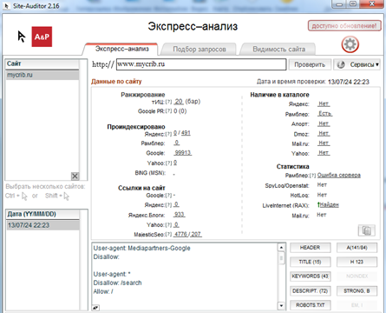The width and height of the screenshot is (386, 313).
Task: Click the A&P red logo
Action: (x=42, y=37)
